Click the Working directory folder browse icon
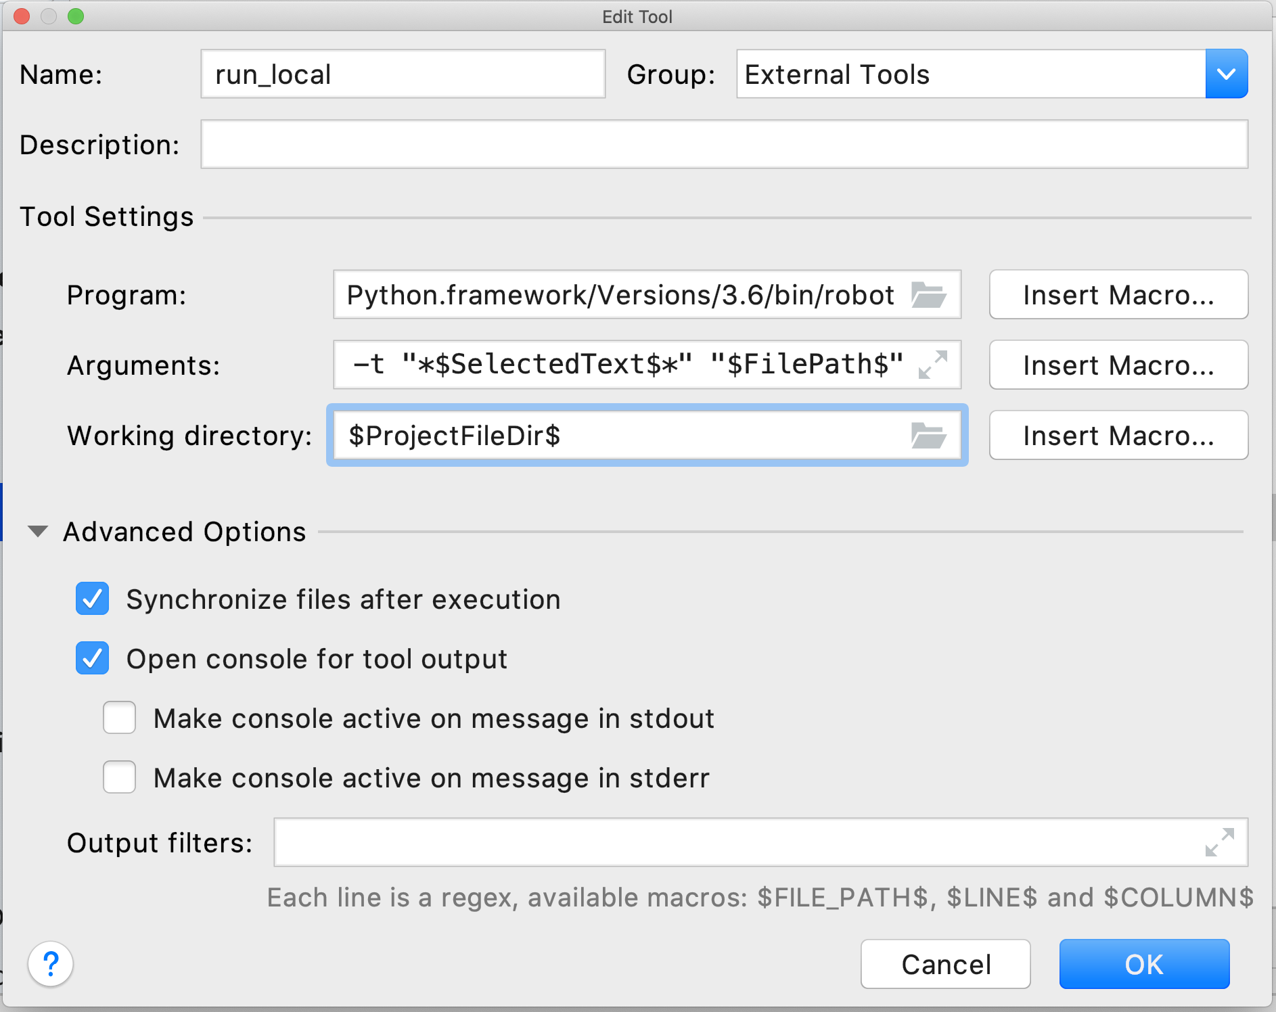Image resolution: width=1276 pixels, height=1012 pixels. (x=928, y=436)
